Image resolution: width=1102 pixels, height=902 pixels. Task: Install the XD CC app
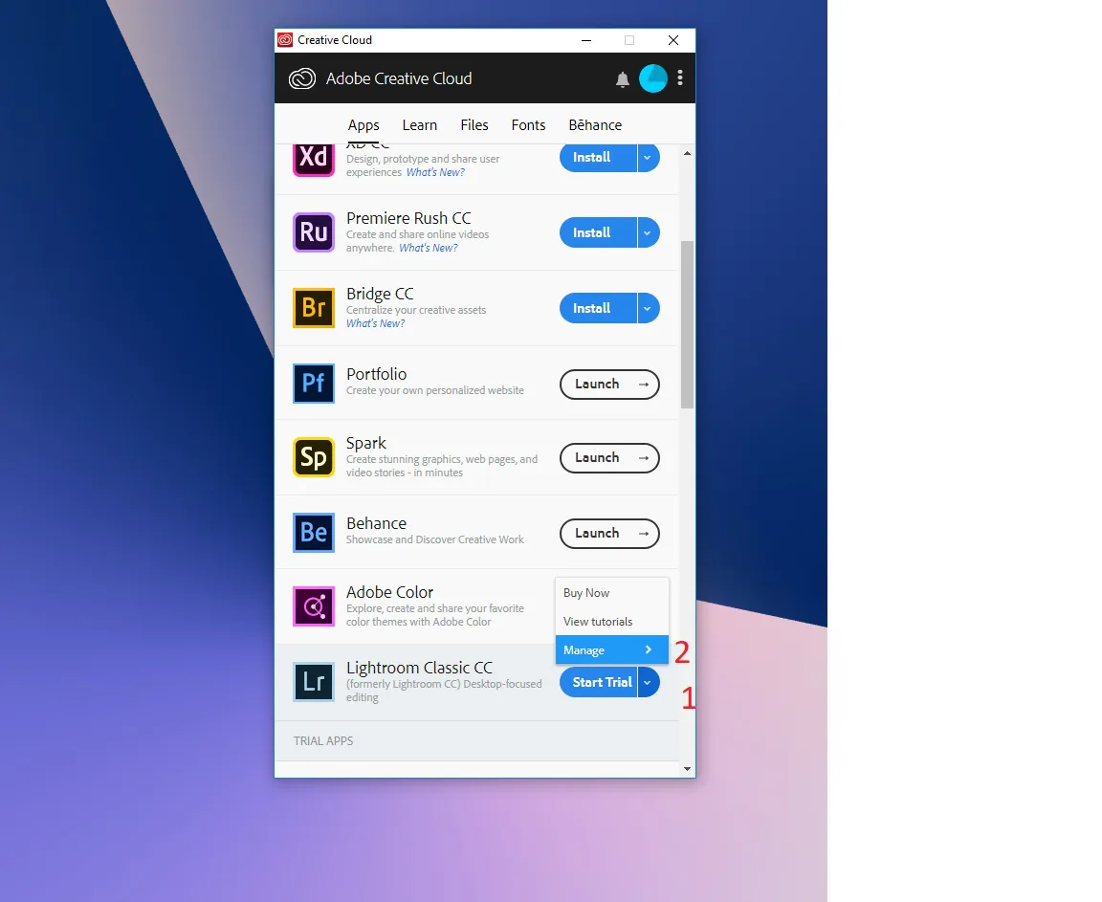pyautogui.click(x=598, y=158)
